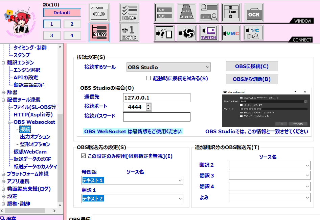Image resolution: width=320 pixels, height=220 pixels.
Task: Click the OBSから切断(B) button
Action: (252, 79)
